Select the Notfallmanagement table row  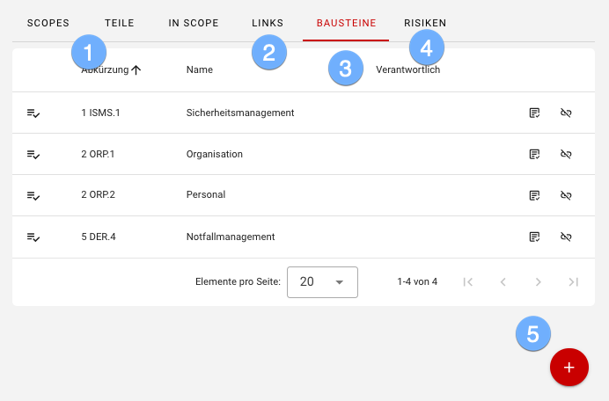pos(264,237)
